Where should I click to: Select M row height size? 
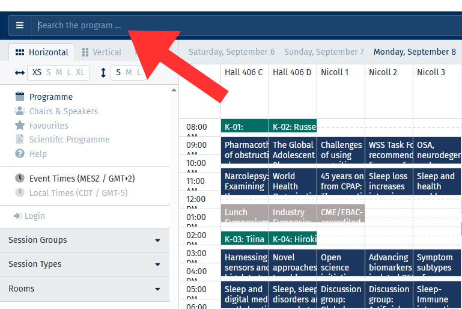pyautogui.click(x=129, y=73)
